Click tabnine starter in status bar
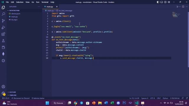This screenshot has width=189, height=106. (x=38, y=98)
